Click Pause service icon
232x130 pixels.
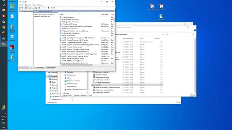51,8
